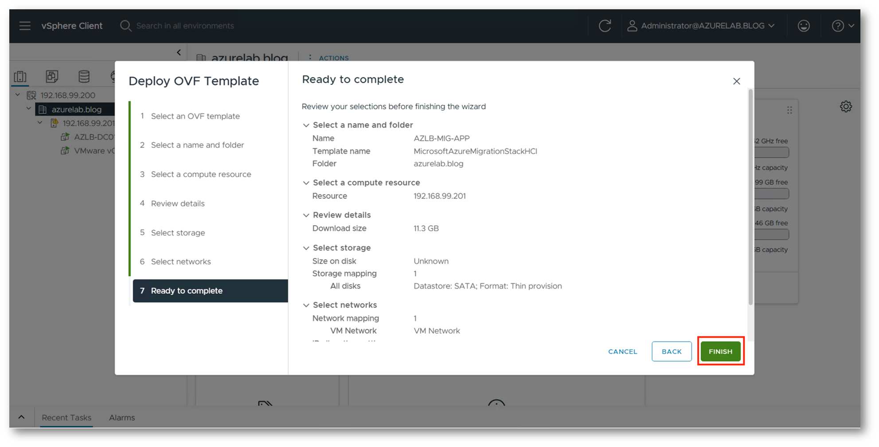This screenshot has width=879, height=447.
Task: Click the AZLB-DC01 virtual machine icon
Action: (65, 137)
